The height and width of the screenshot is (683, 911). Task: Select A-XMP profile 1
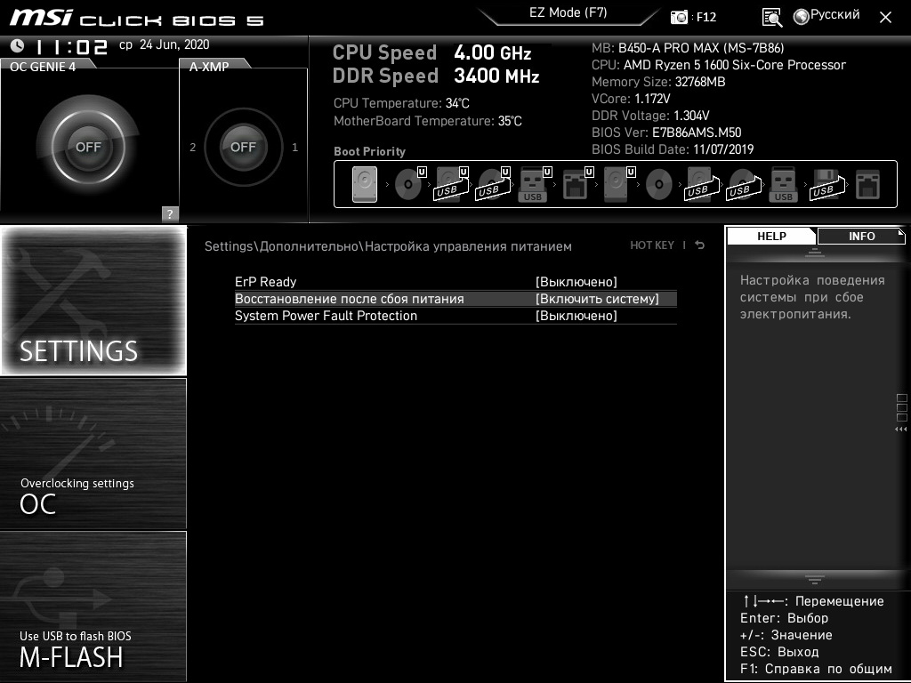[x=295, y=147]
